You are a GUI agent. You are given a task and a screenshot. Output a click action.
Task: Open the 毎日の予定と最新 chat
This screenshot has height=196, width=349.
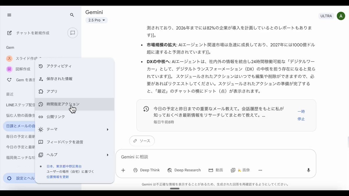[20, 136]
